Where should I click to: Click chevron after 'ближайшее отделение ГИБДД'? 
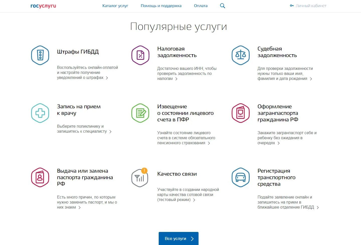coord(318,208)
